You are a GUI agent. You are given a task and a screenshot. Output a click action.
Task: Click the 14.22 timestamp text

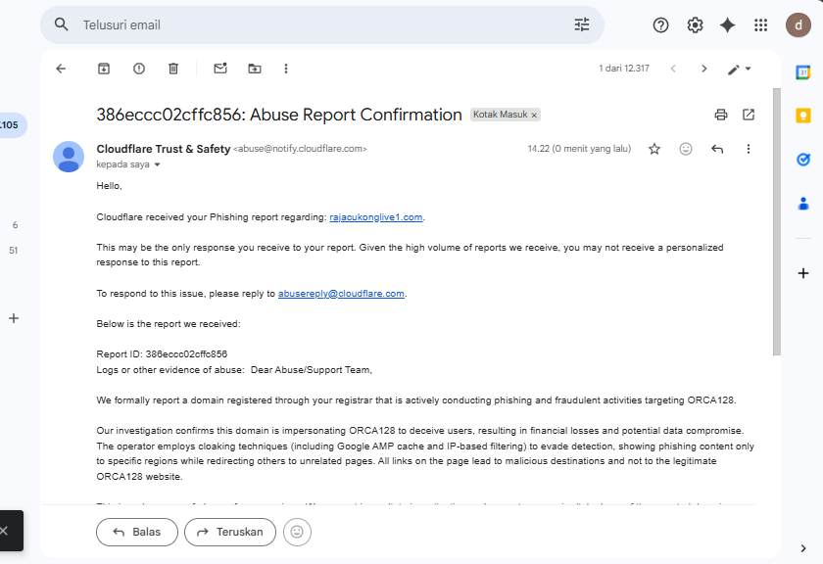pyautogui.click(x=579, y=149)
